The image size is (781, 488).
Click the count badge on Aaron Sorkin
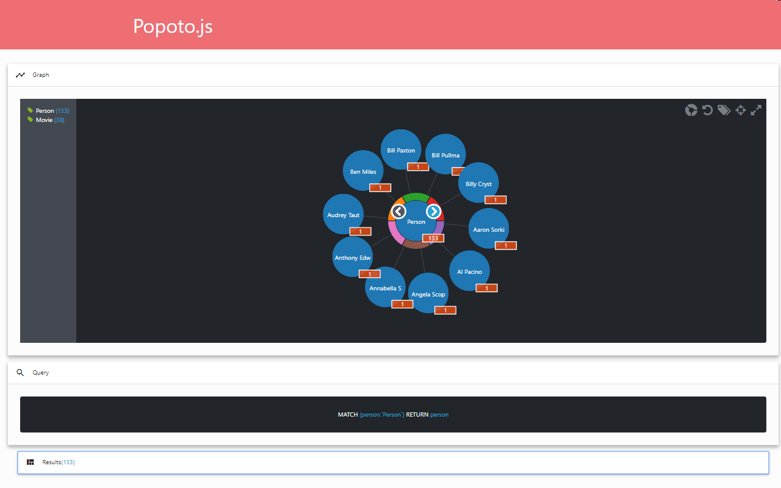click(506, 245)
